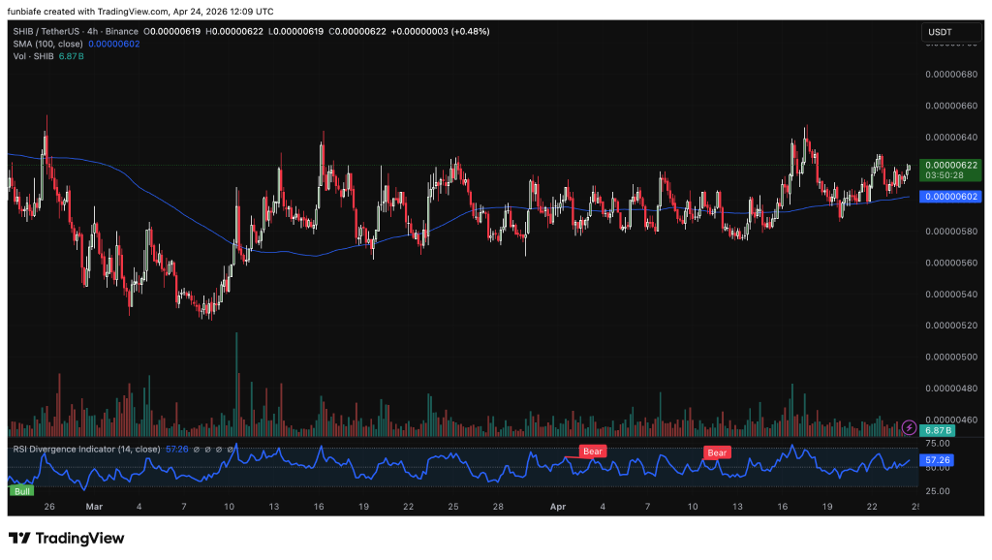Viewport: 992px width, 560px height.
Task: Click the TradingView logo at bottom left
Action: coord(66,538)
